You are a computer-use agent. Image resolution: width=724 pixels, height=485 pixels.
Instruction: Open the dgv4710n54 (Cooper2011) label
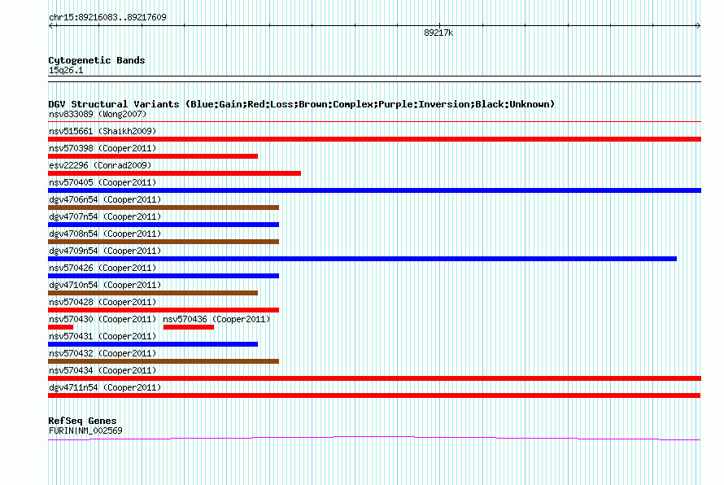coord(105,285)
